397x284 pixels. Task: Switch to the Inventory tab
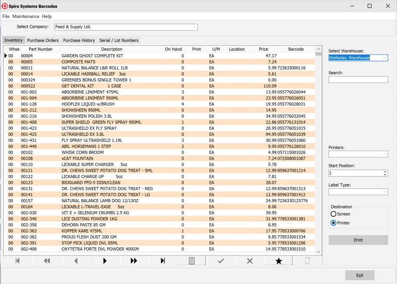(x=14, y=40)
